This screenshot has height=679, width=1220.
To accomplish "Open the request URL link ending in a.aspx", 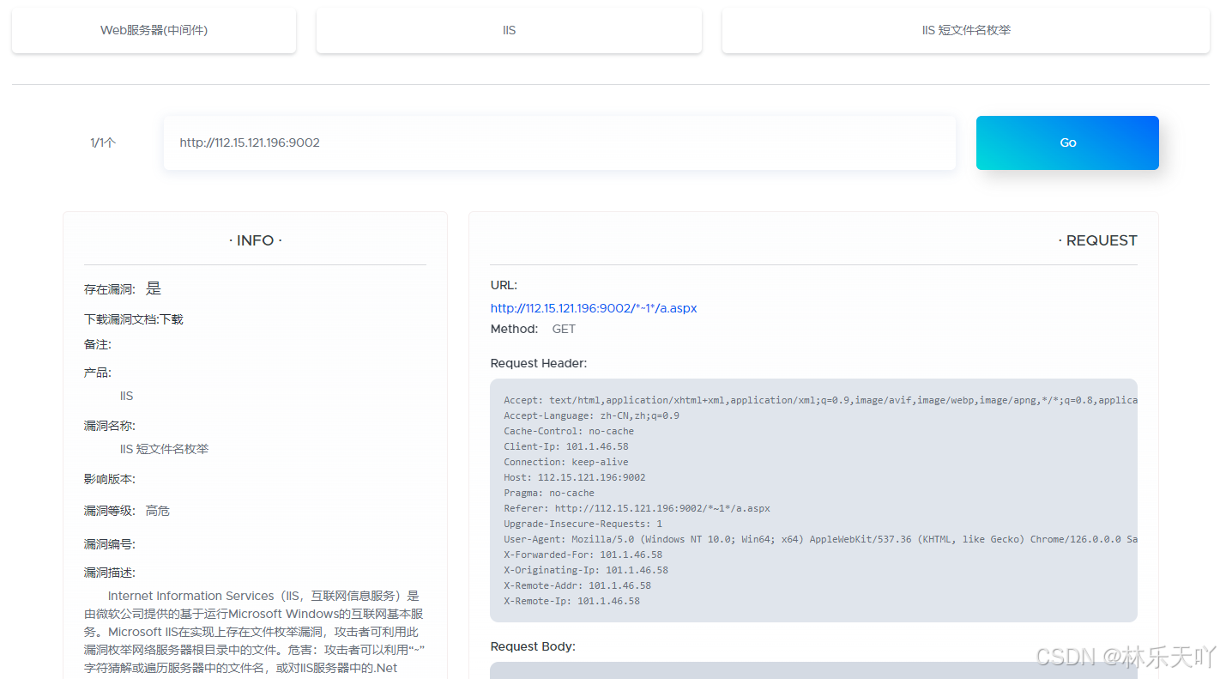I will (594, 308).
